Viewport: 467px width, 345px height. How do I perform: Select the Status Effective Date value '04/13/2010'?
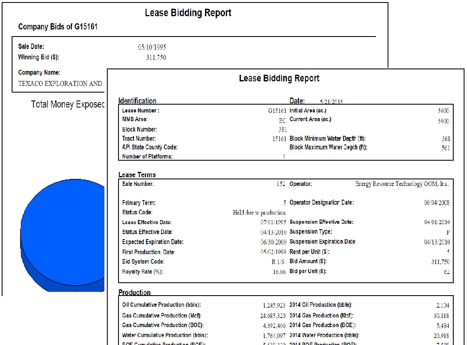pyautogui.click(x=273, y=232)
